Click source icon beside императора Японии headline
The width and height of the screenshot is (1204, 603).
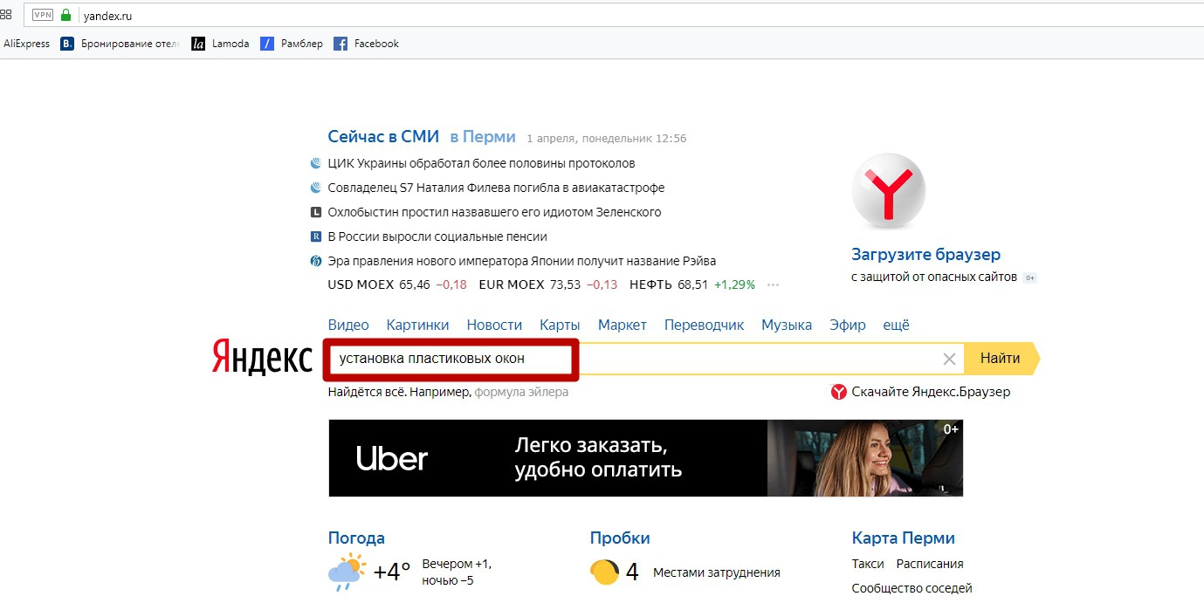point(316,261)
